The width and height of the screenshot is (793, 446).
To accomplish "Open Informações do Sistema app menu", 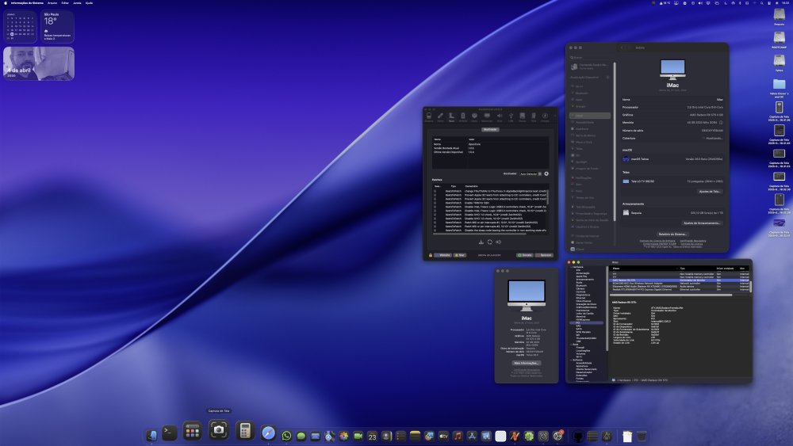I will click(x=27, y=3).
